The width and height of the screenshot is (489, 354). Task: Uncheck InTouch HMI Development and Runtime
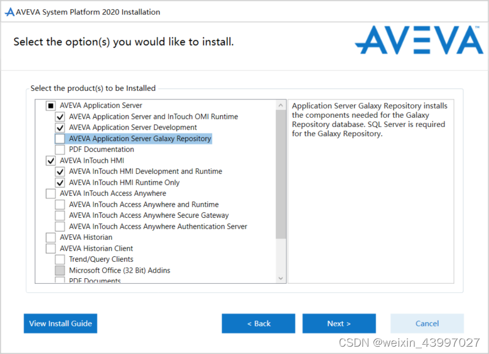click(60, 172)
